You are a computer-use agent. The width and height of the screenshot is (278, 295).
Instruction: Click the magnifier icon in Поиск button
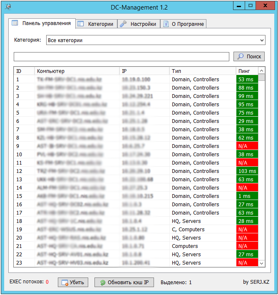tap(240, 56)
